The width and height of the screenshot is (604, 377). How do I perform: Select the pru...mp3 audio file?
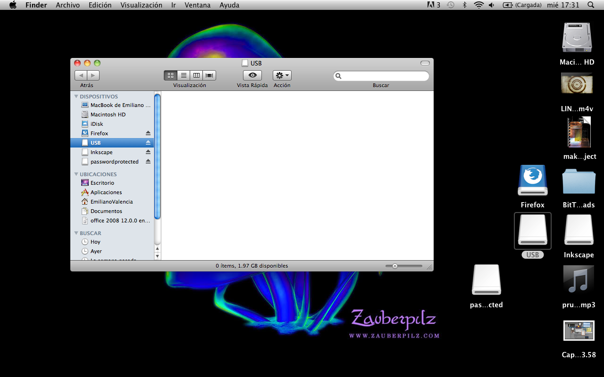579,280
